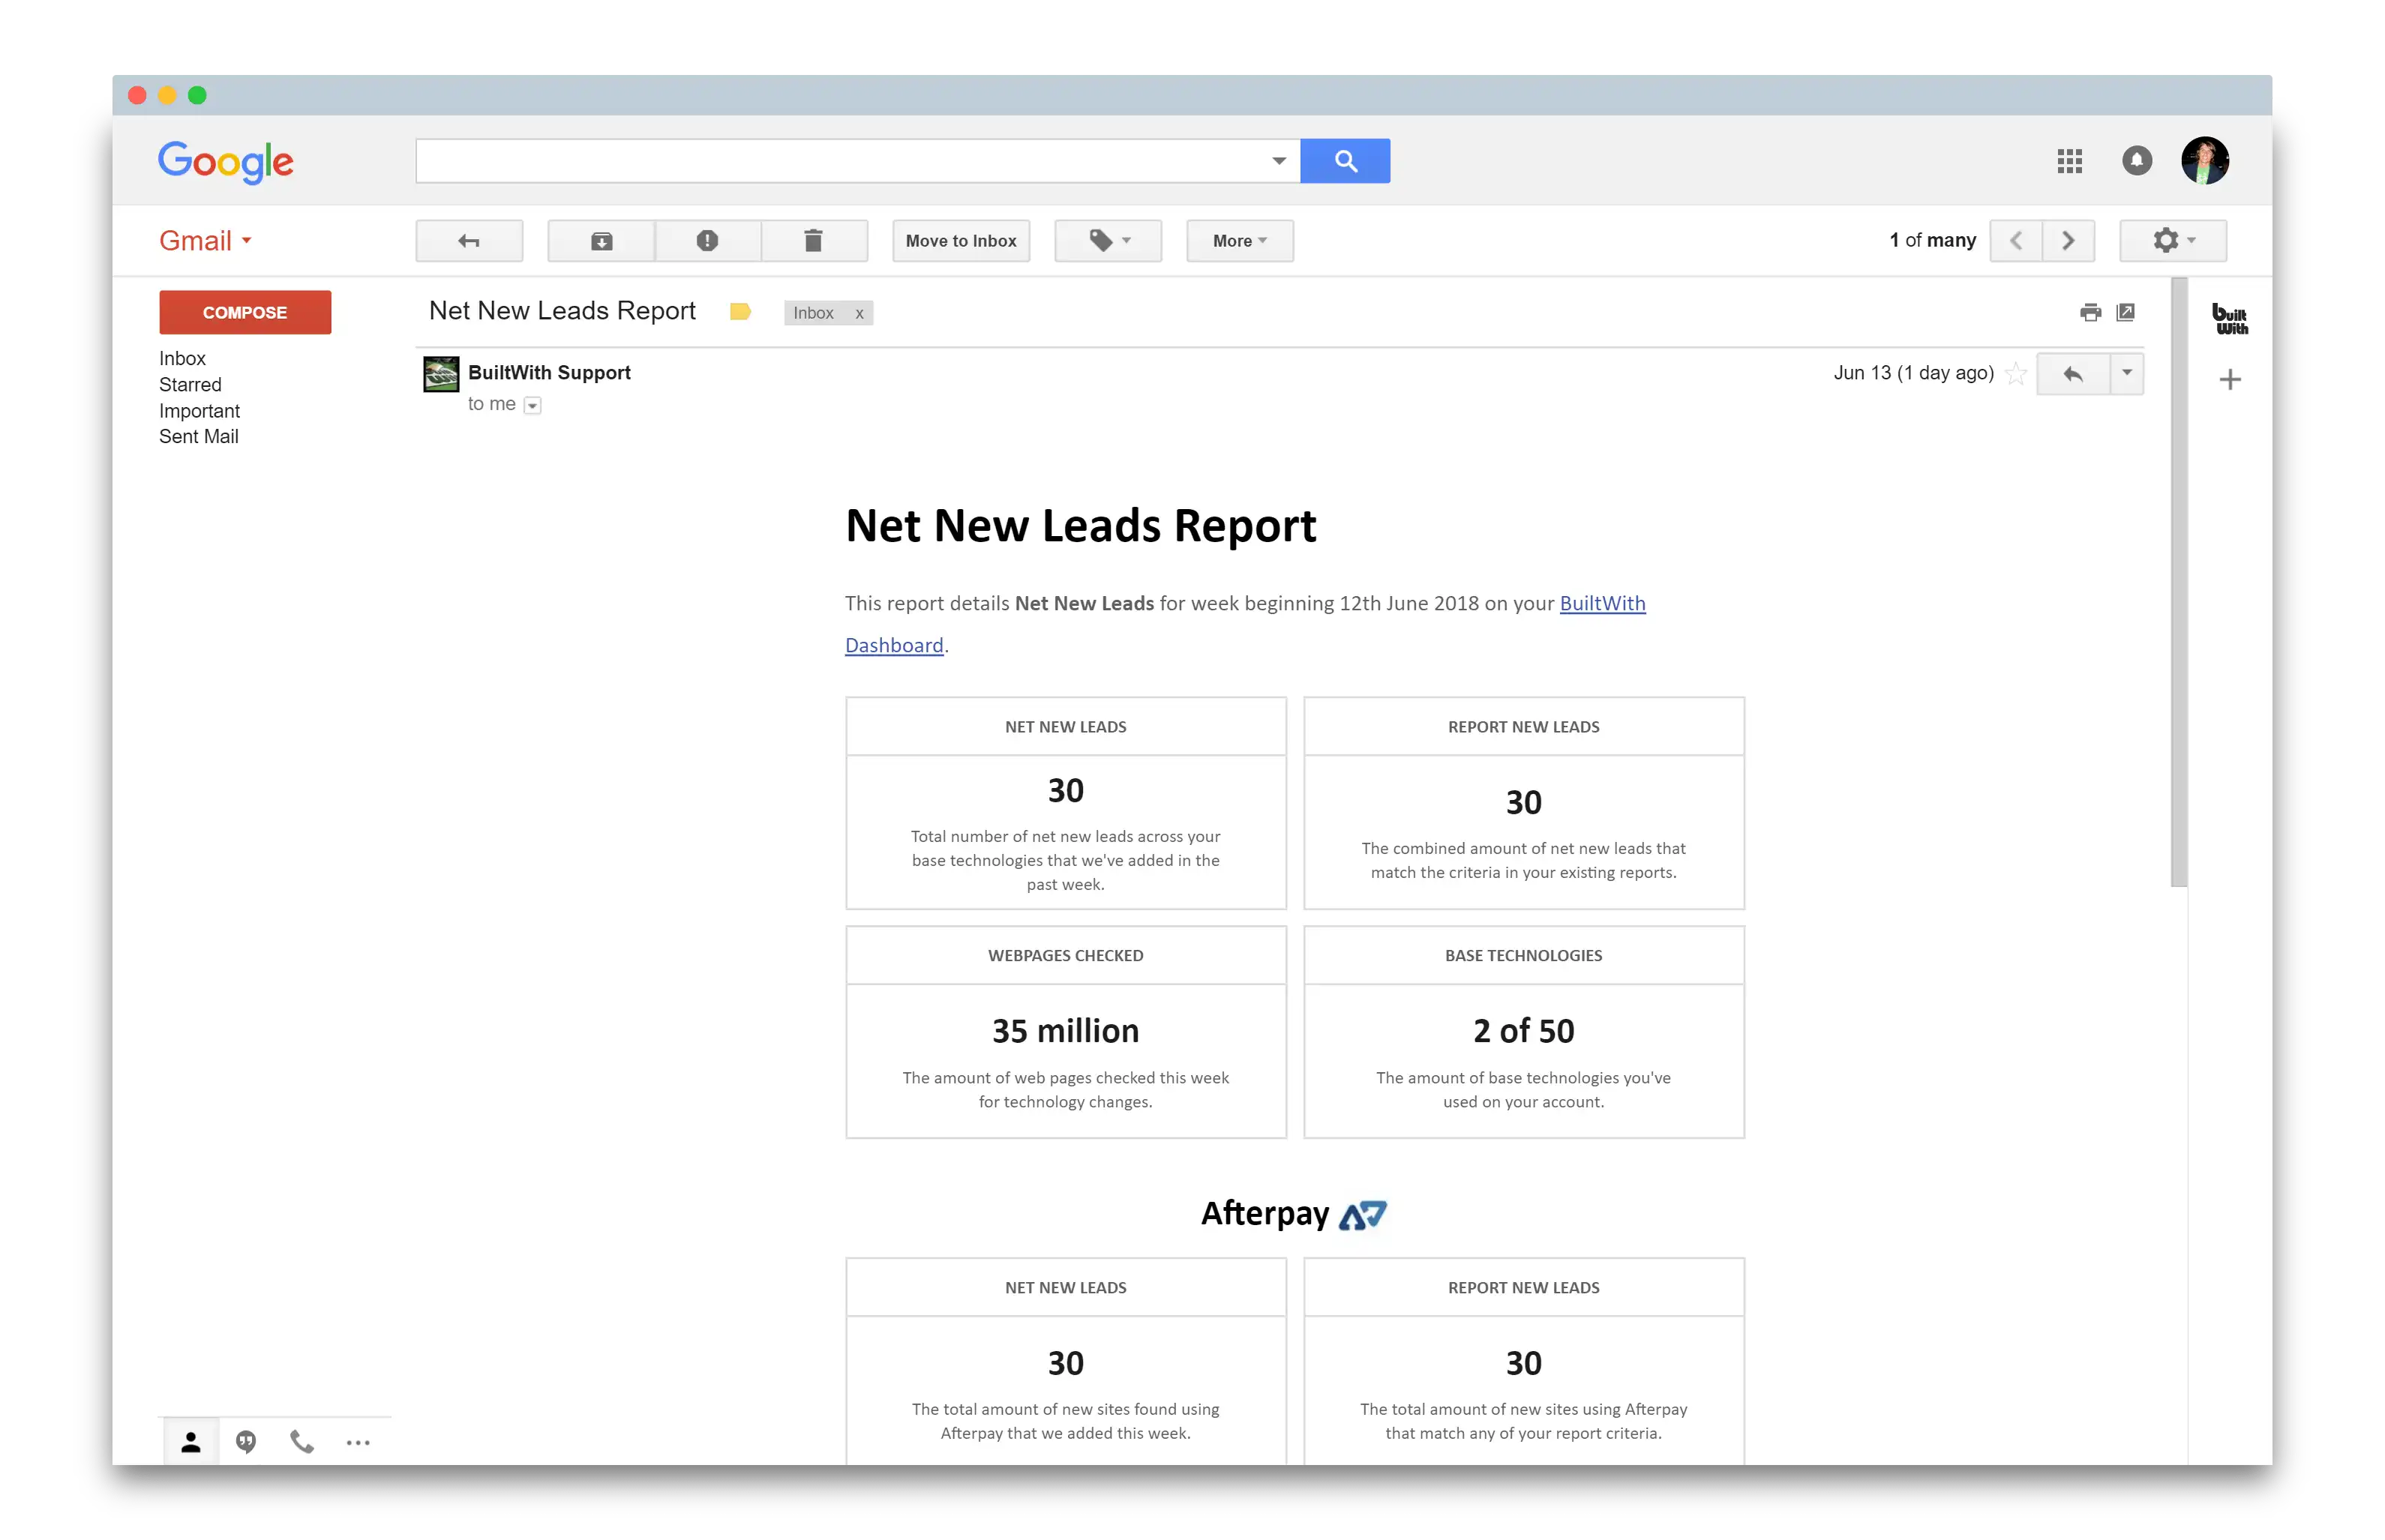Remove the Inbox label with x
This screenshot has width=2385, height=1540.
[x=859, y=313]
